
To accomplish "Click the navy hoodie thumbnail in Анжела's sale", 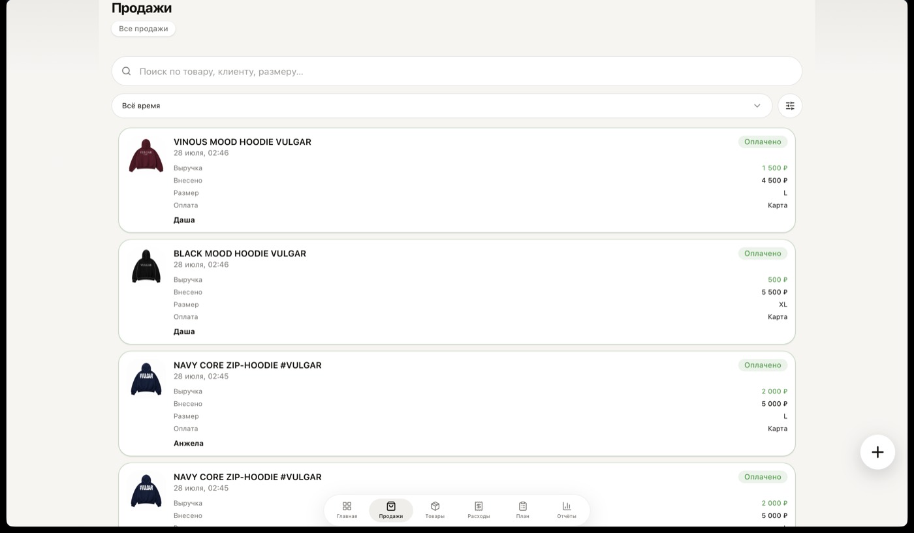I will click(x=146, y=379).
